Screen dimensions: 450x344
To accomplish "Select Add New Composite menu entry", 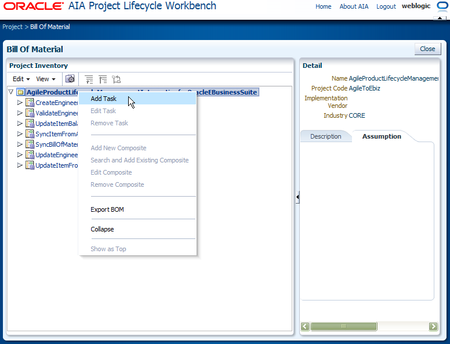I will click(x=137, y=148).
